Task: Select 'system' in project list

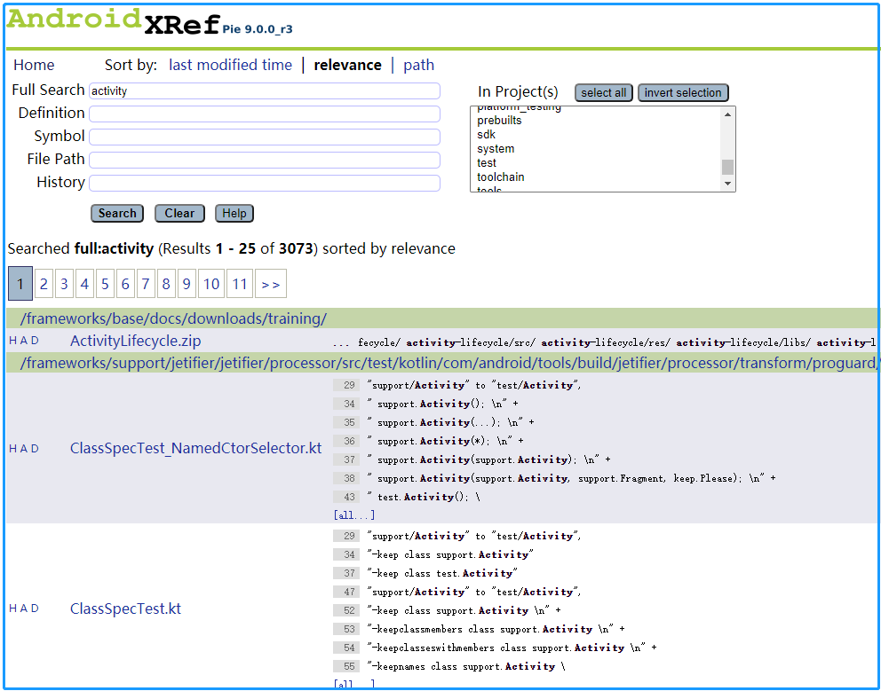Action: point(496,149)
